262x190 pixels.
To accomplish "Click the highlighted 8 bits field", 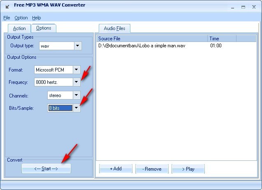I will pyautogui.click(x=60, y=108).
